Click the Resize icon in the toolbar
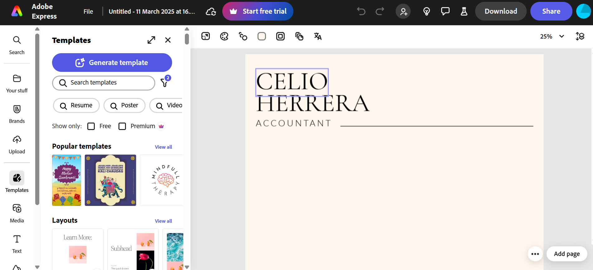Image resolution: width=593 pixels, height=270 pixels. tap(206, 36)
